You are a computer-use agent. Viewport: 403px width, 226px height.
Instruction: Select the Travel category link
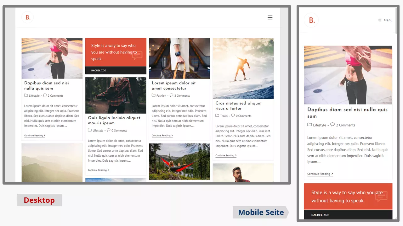pos(224,116)
